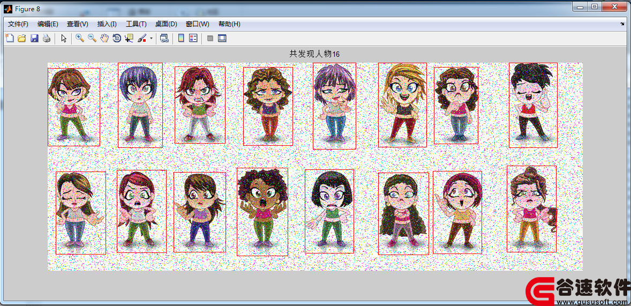Open the 工具(T) menu
The height and width of the screenshot is (306, 631).
point(136,24)
